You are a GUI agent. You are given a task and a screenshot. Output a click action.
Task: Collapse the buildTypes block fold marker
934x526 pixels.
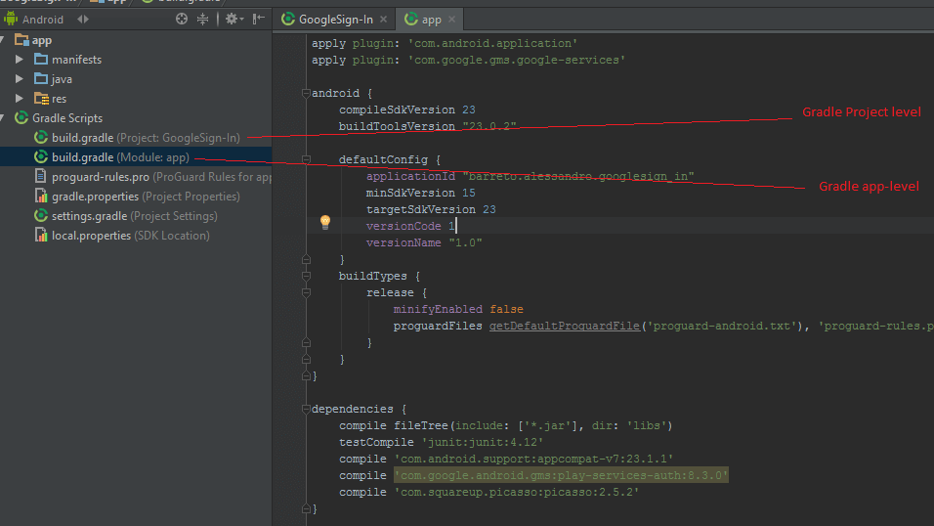306,276
